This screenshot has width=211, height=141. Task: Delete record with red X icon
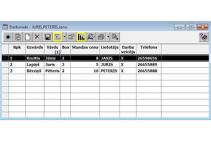pyautogui.click(x=37, y=37)
